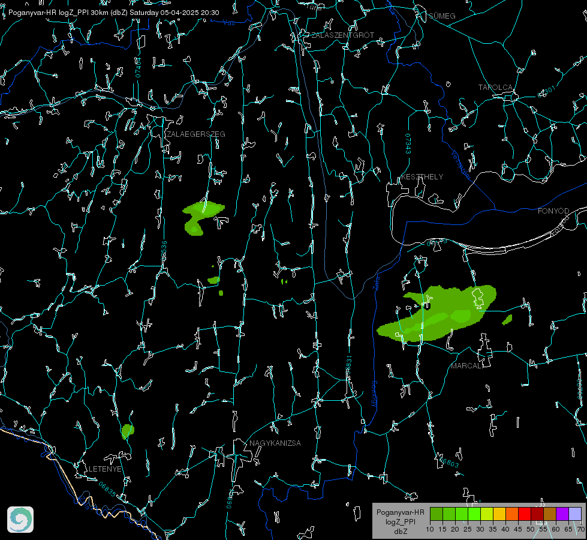Click the Poganyvar-HR legend label
587x540 pixels.
(x=400, y=512)
